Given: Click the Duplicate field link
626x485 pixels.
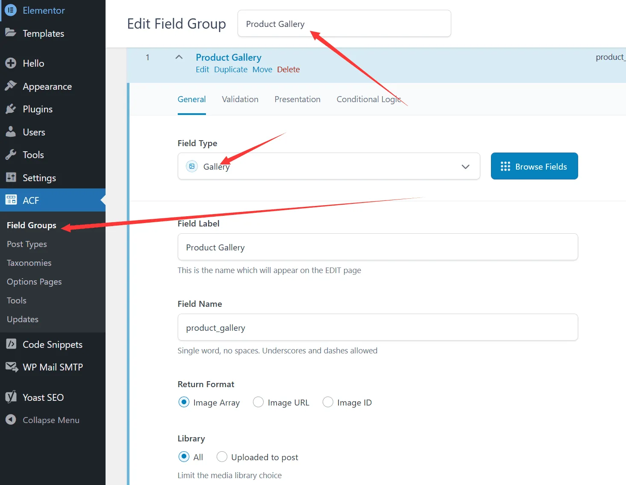Looking at the screenshot, I should point(230,70).
